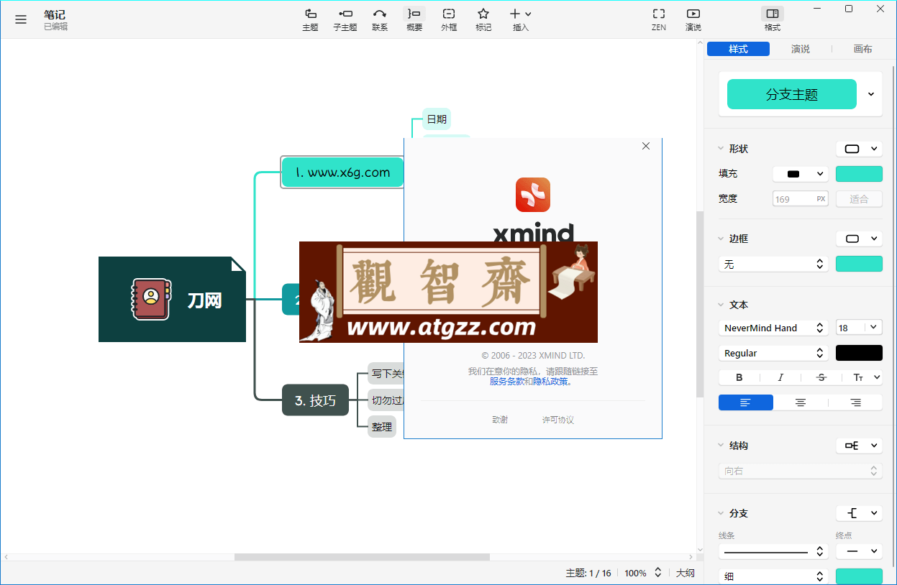Image resolution: width=897 pixels, height=585 pixels.
Task: Click the 适合 fit button
Action: pyautogui.click(x=859, y=199)
